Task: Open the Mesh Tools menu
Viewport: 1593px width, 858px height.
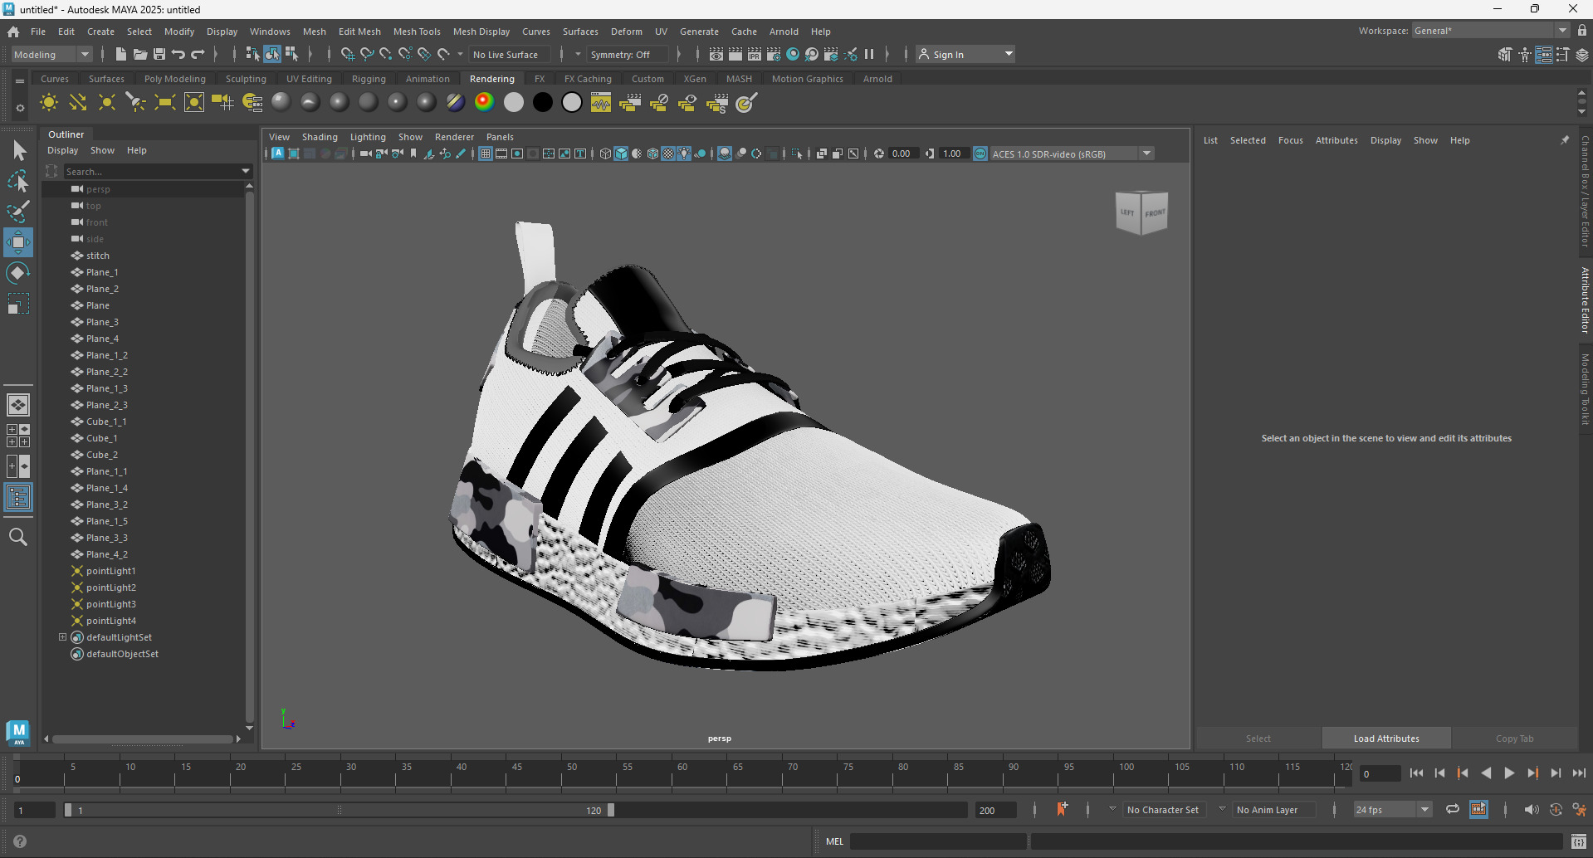Action: tap(417, 32)
